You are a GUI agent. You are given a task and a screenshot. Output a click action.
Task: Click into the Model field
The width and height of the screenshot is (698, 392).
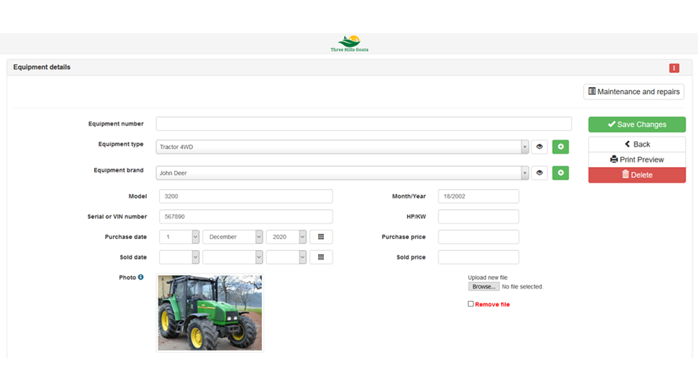[245, 196]
